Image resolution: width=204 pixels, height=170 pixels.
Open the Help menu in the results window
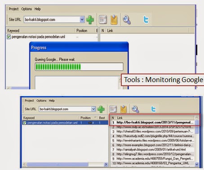point(52,101)
